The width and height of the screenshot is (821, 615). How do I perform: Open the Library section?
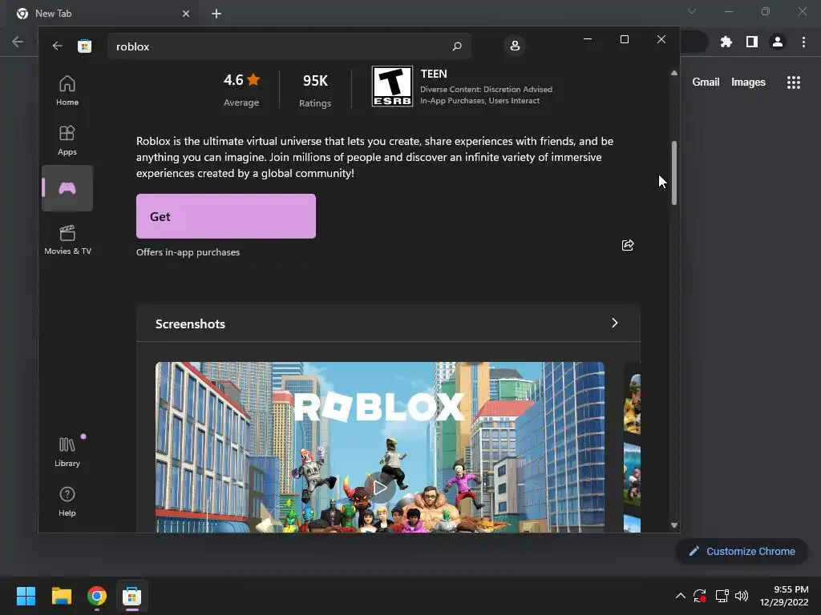(67, 452)
